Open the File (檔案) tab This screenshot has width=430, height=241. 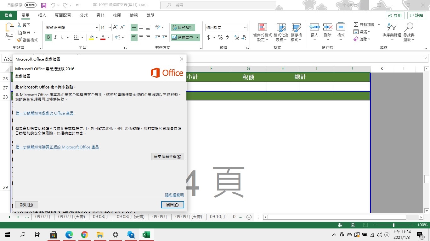[8, 15]
